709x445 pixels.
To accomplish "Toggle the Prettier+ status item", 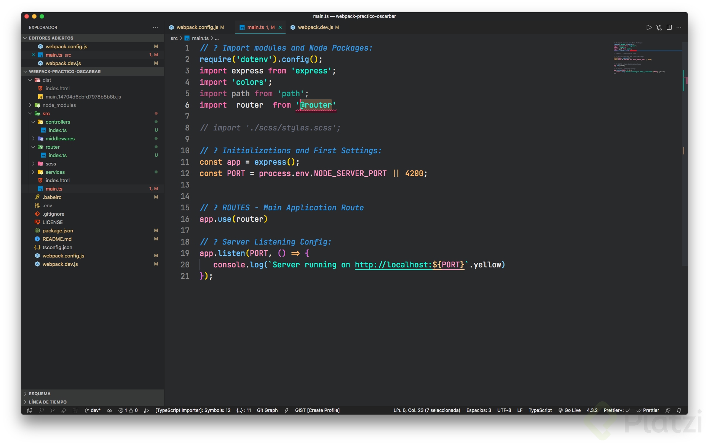I will coord(616,410).
